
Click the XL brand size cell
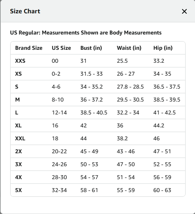(x=18, y=125)
